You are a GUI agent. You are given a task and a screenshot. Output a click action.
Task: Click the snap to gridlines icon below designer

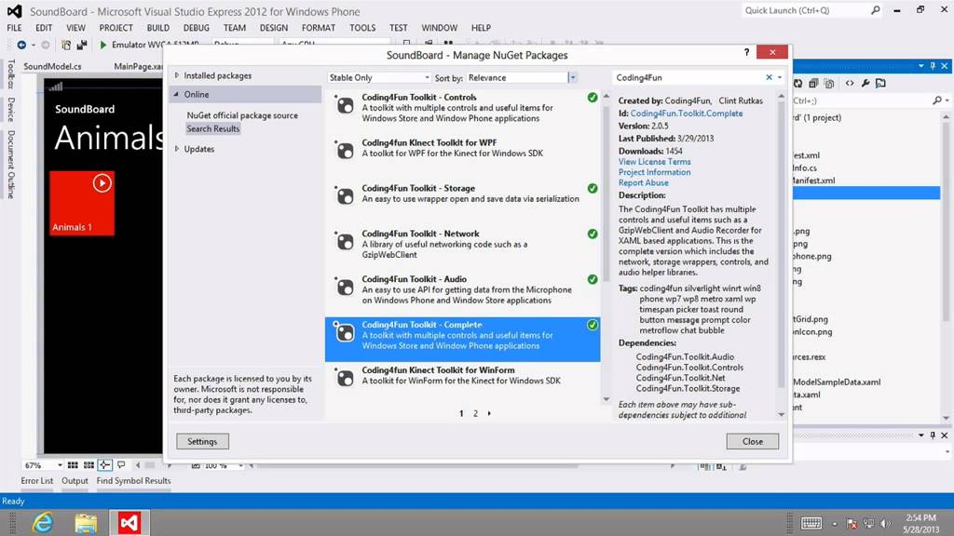pos(89,465)
